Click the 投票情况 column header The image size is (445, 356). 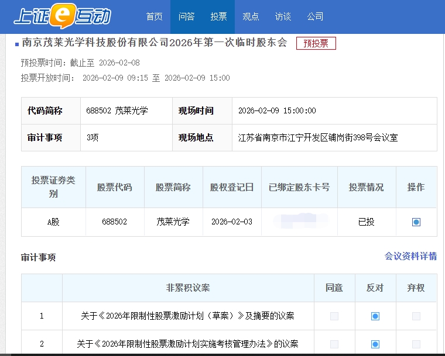click(x=367, y=188)
